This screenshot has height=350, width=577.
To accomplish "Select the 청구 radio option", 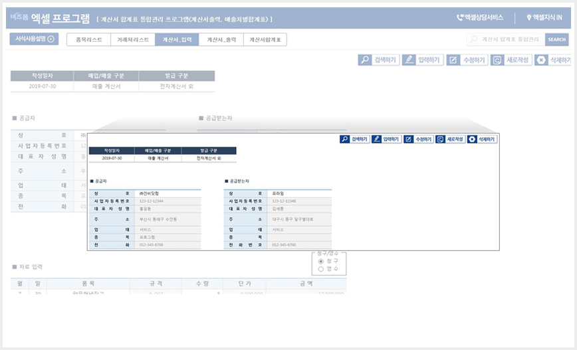I will (321, 261).
